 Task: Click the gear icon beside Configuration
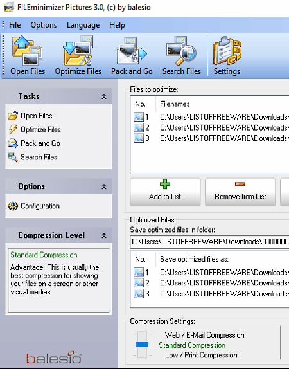point(13,206)
